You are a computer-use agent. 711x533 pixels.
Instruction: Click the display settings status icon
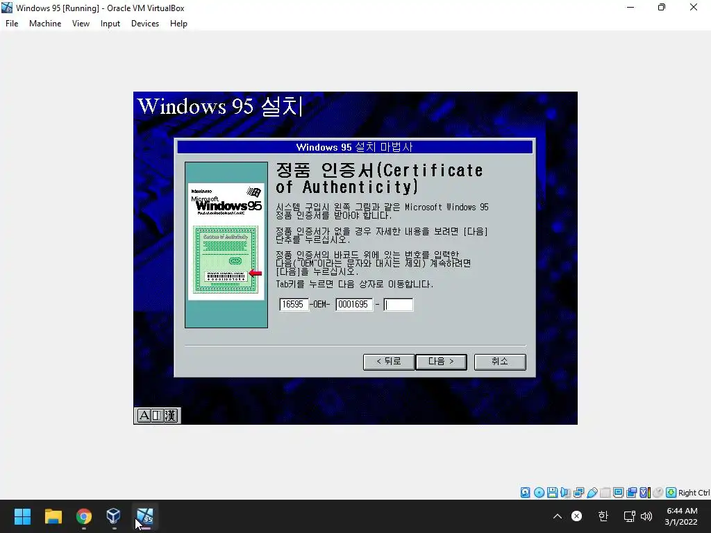pyautogui.click(x=618, y=493)
